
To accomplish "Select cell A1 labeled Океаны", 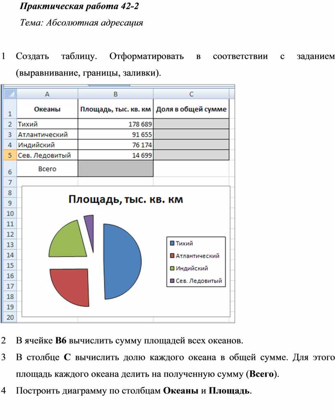I will [x=47, y=109].
